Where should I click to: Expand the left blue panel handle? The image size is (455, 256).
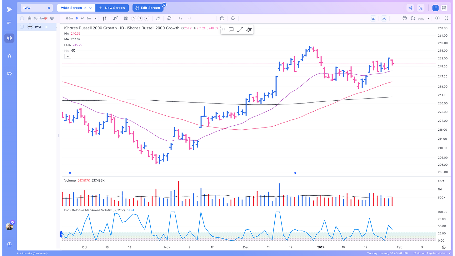click(x=61, y=234)
